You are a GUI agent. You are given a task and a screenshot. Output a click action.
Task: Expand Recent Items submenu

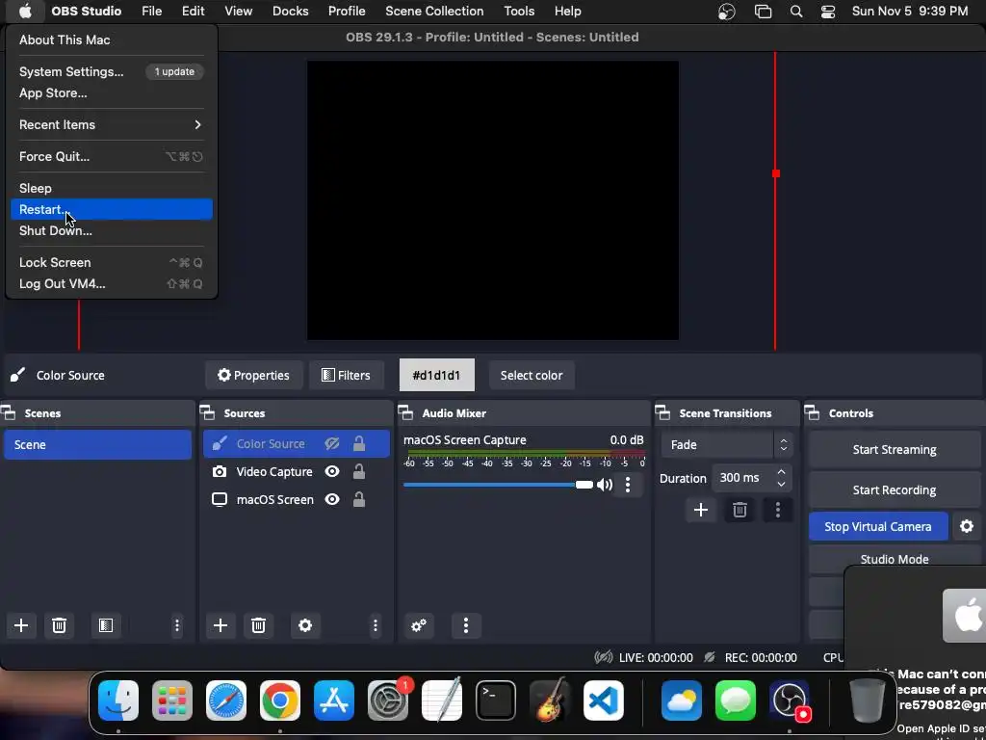tap(112, 124)
